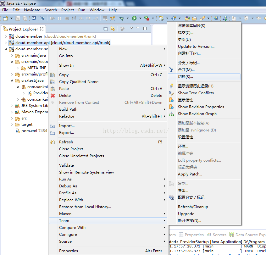Viewport: 266px width, 255px height.
Task: Open the Project menu
Action: [68, 10]
